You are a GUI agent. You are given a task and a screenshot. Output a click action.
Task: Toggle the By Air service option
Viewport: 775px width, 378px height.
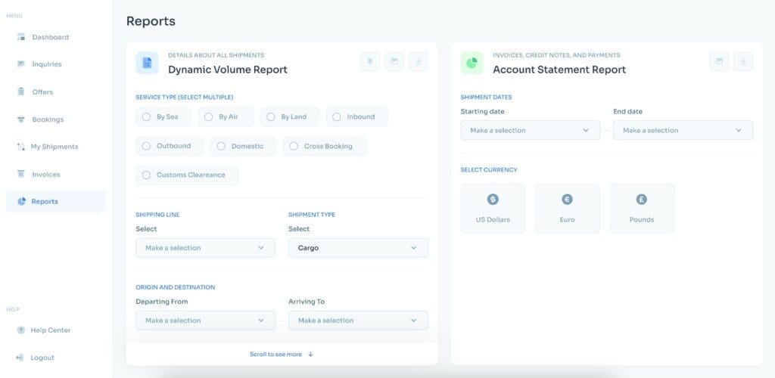click(226, 117)
